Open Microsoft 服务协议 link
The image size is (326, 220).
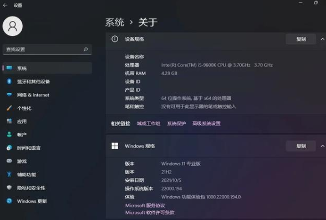coord(145,206)
